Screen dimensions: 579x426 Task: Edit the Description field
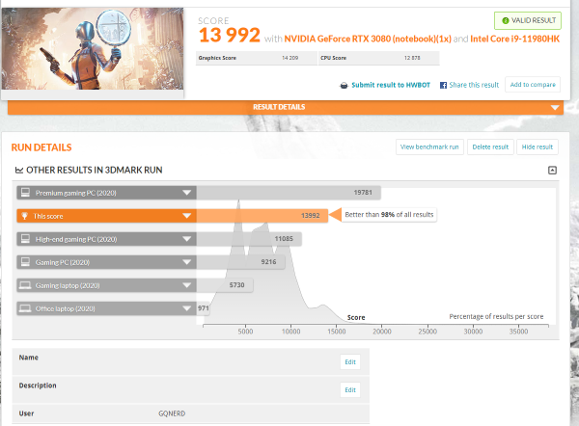click(350, 389)
